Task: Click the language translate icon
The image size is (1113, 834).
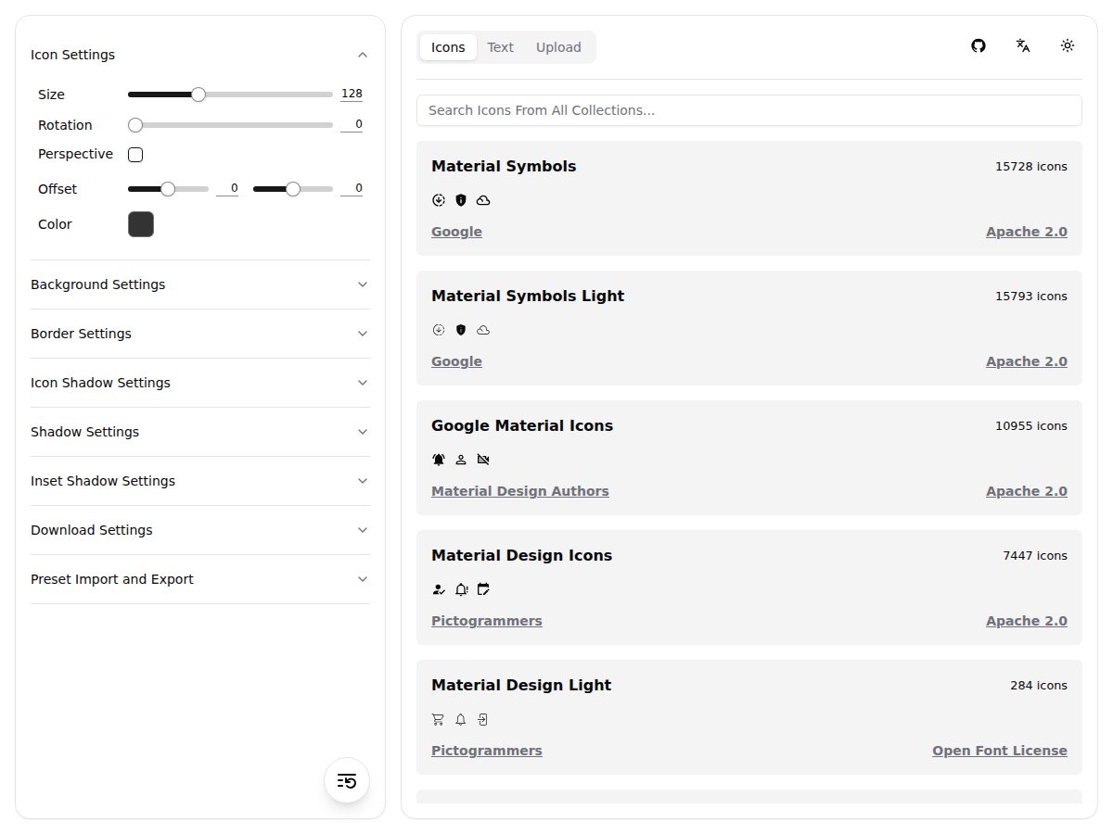Action: coord(1023,45)
